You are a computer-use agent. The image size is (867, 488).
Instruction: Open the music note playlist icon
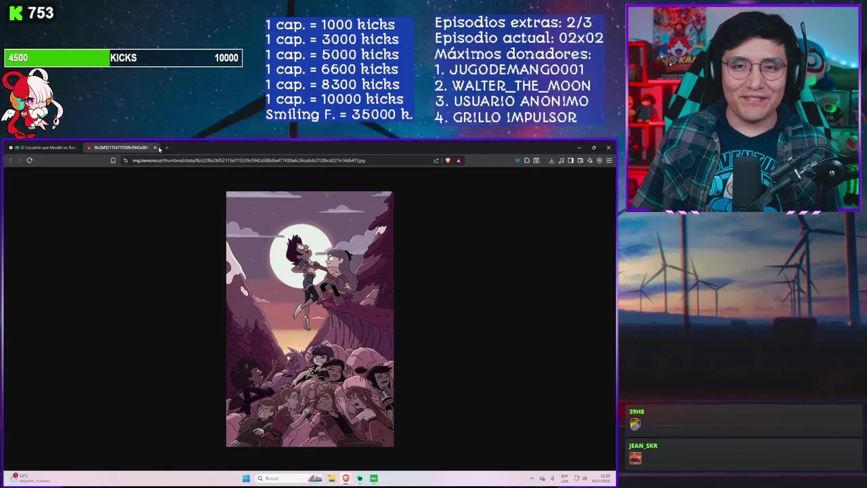coord(562,161)
